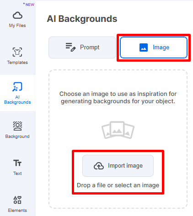The width and height of the screenshot is (193, 216).
Task: Switch to the Prompt tab
Action: point(82,47)
